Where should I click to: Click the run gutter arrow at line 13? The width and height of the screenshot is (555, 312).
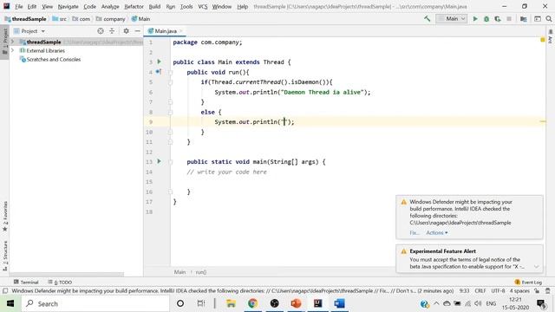(159, 161)
